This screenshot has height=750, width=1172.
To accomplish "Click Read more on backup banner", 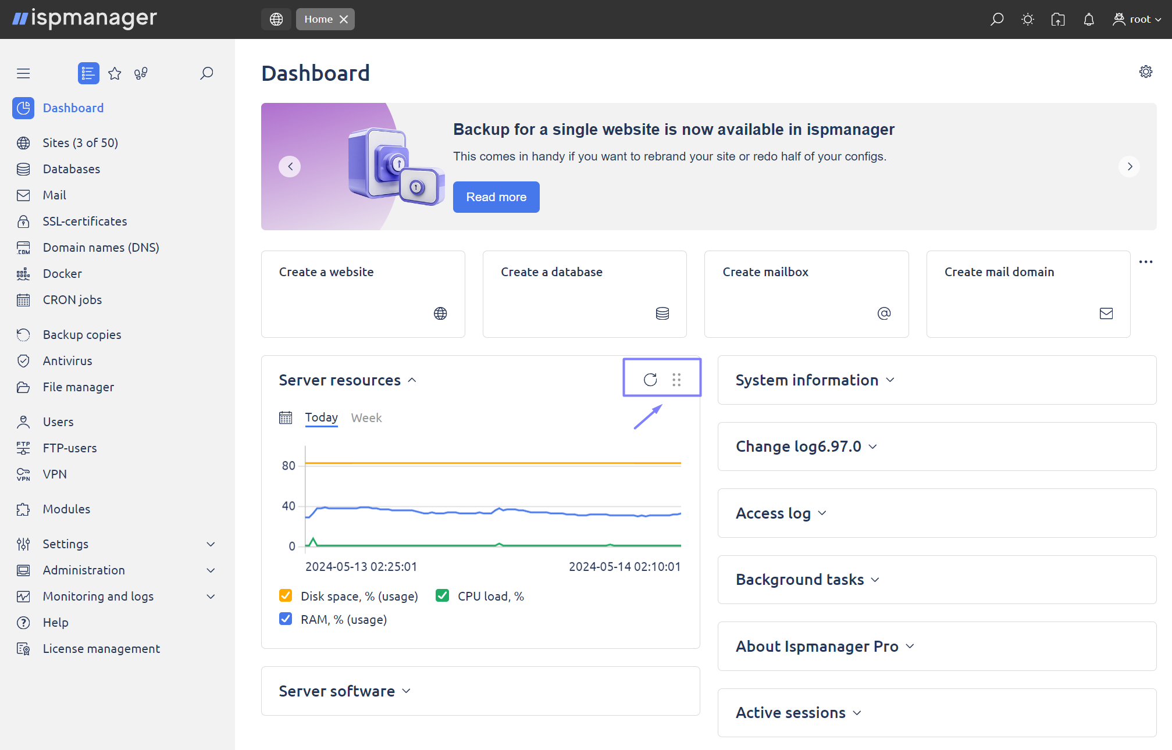I will [496, 197].
